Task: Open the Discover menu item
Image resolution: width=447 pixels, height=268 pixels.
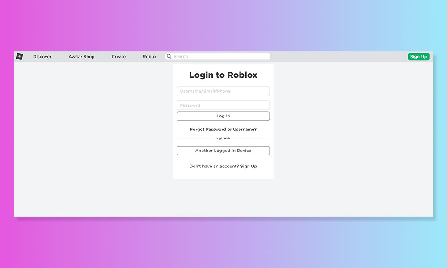Action: [42, 57]
